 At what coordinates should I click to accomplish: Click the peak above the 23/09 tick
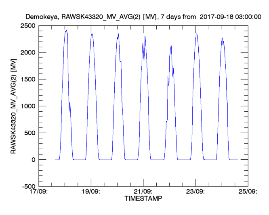(x=197, y=33)
